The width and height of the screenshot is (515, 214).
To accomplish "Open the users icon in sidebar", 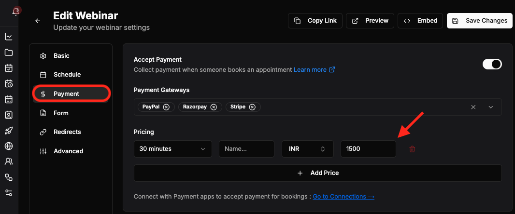I will [9, 161].
